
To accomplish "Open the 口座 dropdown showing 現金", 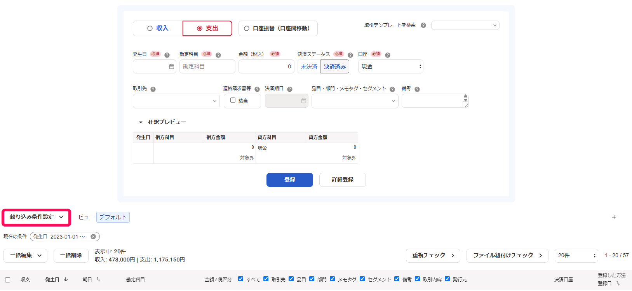I will 391,66.
